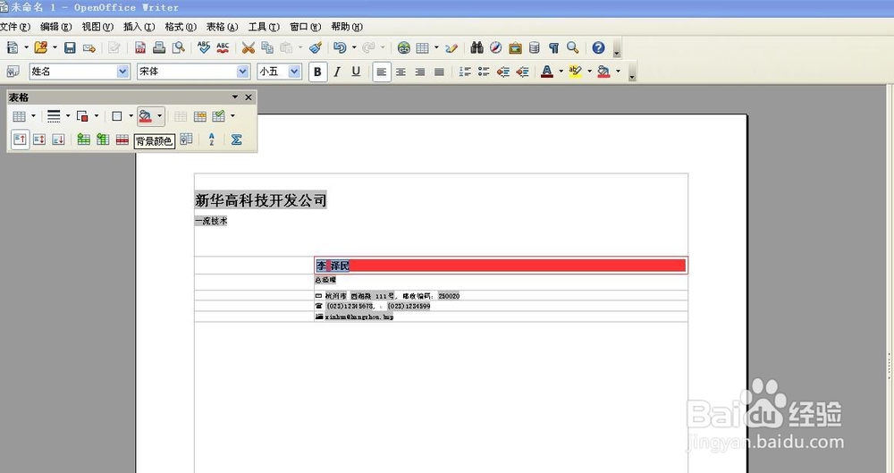The width and height of the screenshot is (894, 473).
Task: Expand the Line Style dropdown in table toolbar
Action: (68, 116)
